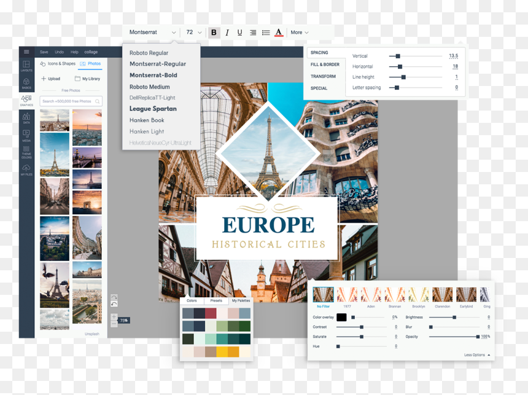Click the undo arrow near zoom
Screen dimensions: 528x395
[x=114, y=303]
